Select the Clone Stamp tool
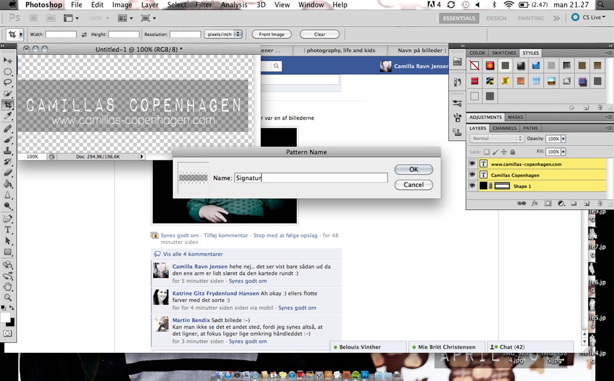614x381 pixels. [x=7, y=150]
